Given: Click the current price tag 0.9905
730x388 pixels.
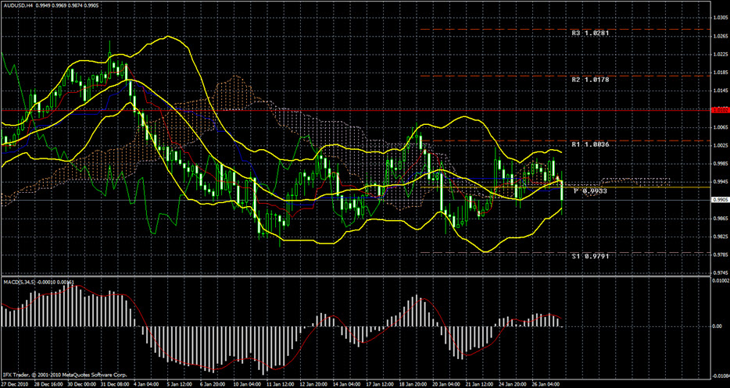Looking at the screenshot, I should click(x=720, y=200).
